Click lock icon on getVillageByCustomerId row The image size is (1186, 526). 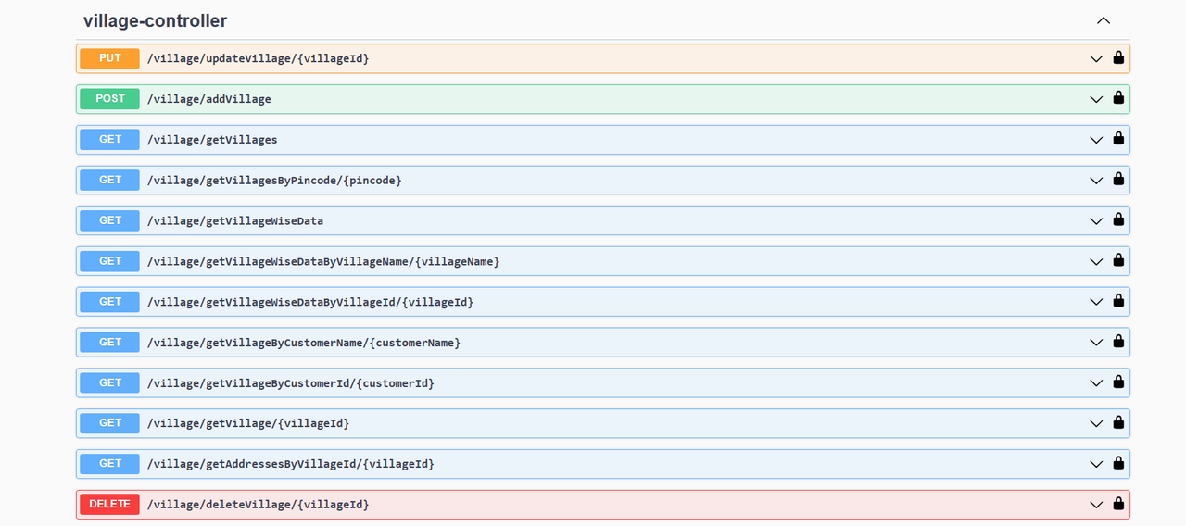coord(1118,382)
